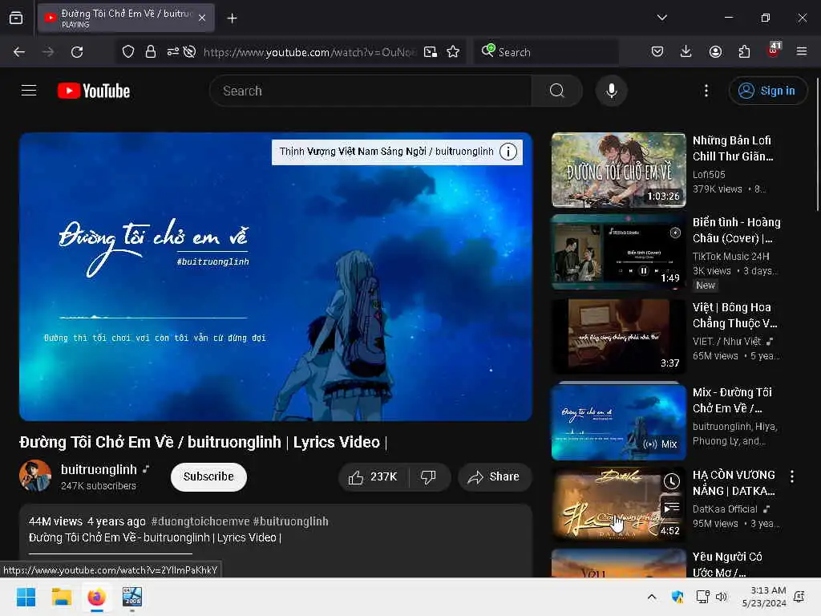This screenshot has height=616, width=821.
Task: Click the YouTube search magnifier button
Action: tap(556, 91)
